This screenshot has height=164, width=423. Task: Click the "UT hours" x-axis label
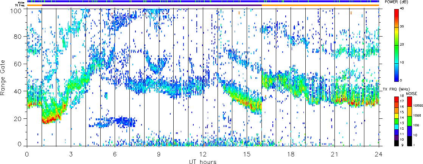point(203,161)
